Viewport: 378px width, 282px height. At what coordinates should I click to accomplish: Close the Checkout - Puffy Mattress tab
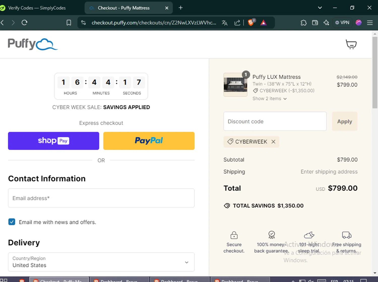167,8
